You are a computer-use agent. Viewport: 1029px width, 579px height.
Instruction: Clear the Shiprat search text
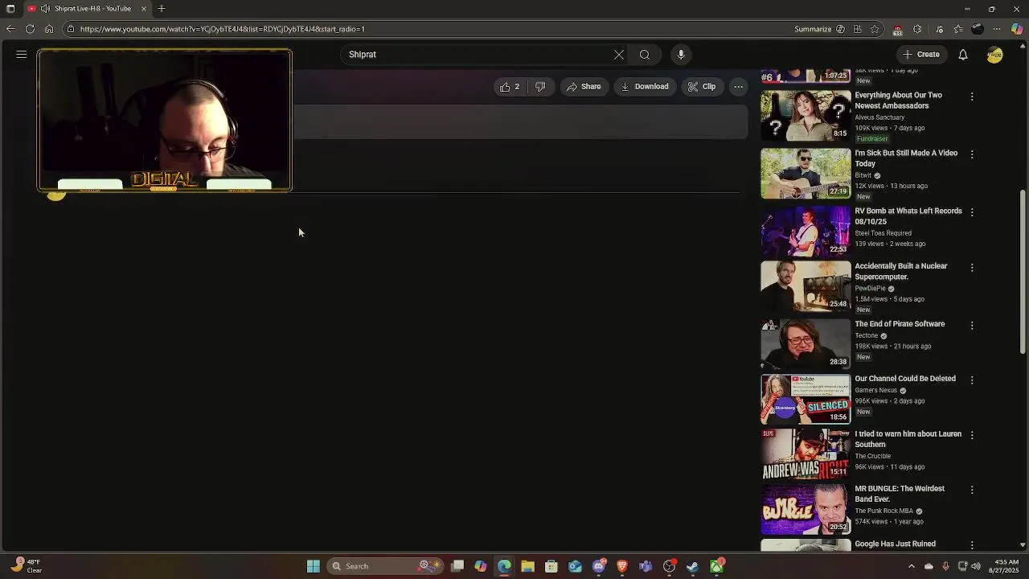619,55
